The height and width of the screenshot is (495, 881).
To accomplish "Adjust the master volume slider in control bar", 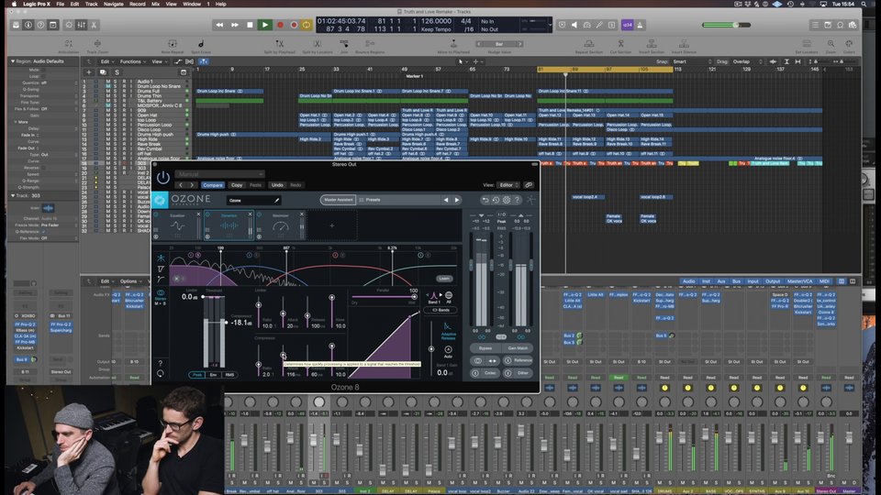I will (726, 25).
